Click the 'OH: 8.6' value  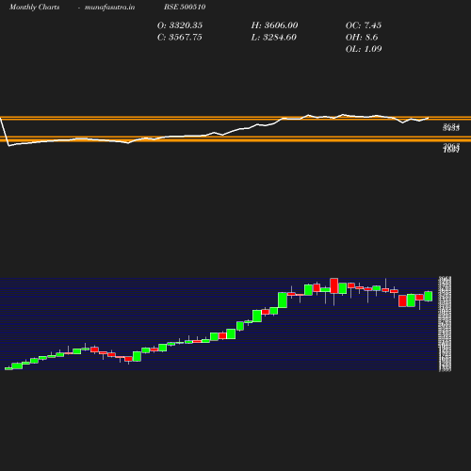click(x=362, y=37)
